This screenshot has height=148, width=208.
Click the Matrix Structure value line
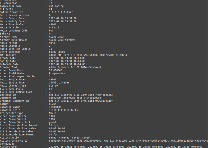[x=61, y=12]
